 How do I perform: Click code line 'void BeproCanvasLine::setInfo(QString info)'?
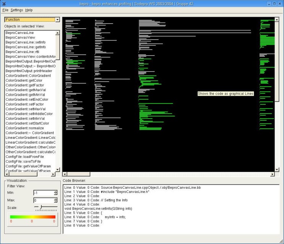click(x=98, y=209)
